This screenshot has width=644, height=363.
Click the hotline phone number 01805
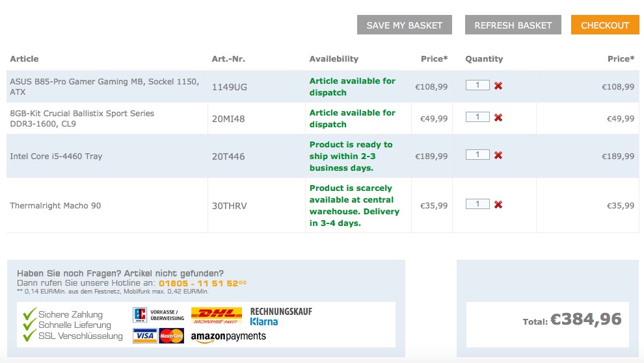point(202,283)
